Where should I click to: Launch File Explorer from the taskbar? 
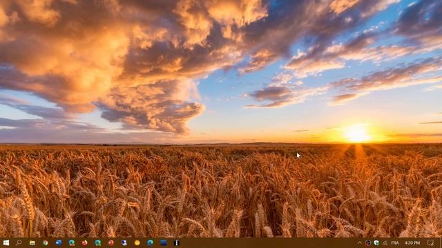pyautogui.click(x=32, y=242)
